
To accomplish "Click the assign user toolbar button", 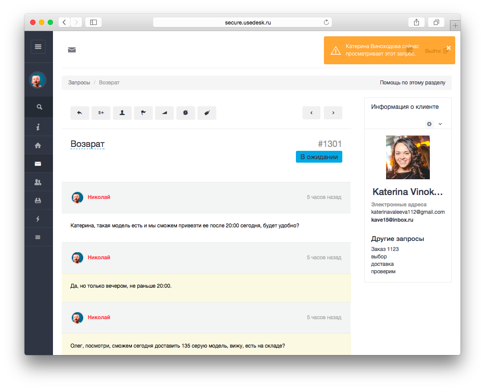I will click(x=122, y=113).
